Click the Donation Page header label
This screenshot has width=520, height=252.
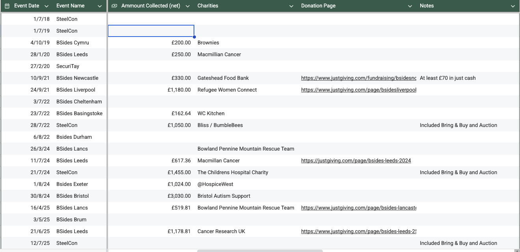[x=318, y=6]
